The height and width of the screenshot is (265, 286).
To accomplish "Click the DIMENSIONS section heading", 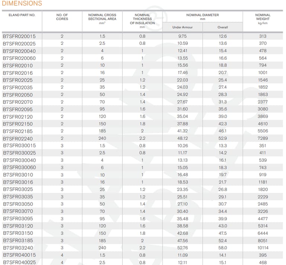I will pyautogui.click(x=21, y=4).
